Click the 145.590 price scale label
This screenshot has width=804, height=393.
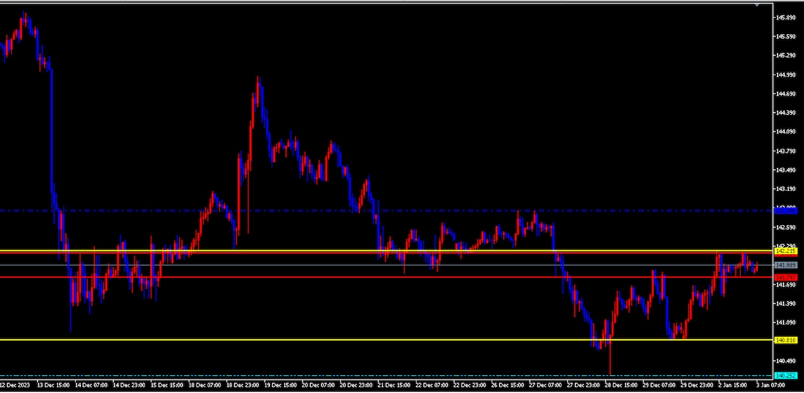[x=786, y=37]
